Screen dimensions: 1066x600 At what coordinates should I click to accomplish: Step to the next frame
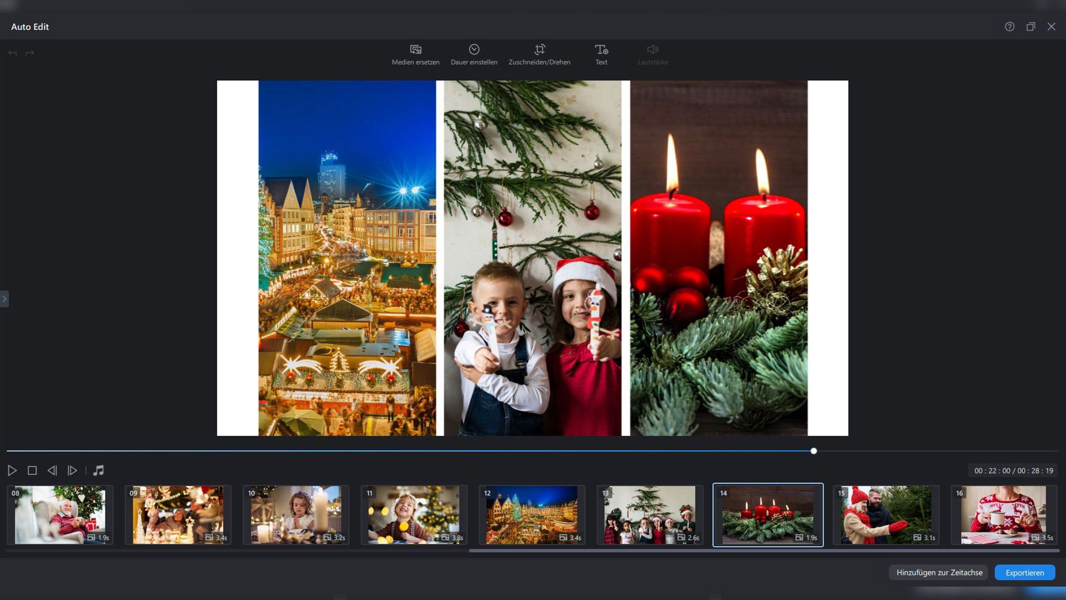(x=72, y=471)
